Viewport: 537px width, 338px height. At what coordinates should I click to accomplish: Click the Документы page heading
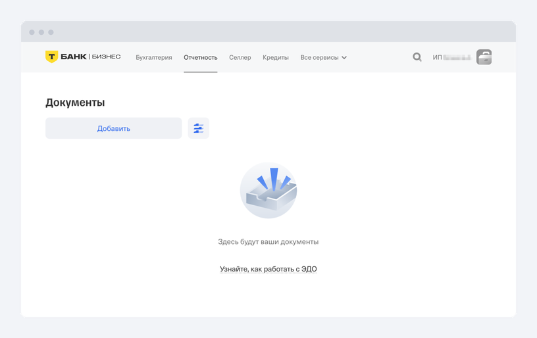pos(75,103)
